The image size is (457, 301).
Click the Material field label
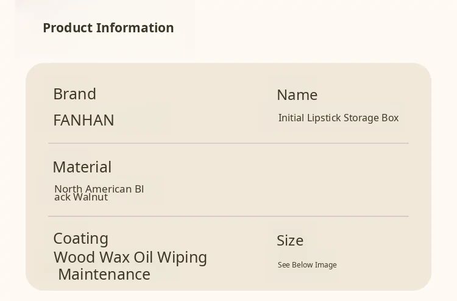pyautogui.click(x=82, y=167)
